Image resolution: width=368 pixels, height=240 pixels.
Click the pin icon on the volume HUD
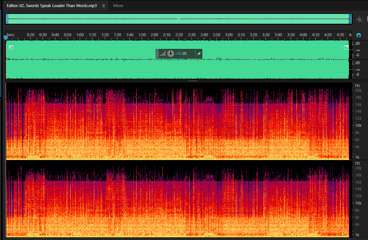199,54
